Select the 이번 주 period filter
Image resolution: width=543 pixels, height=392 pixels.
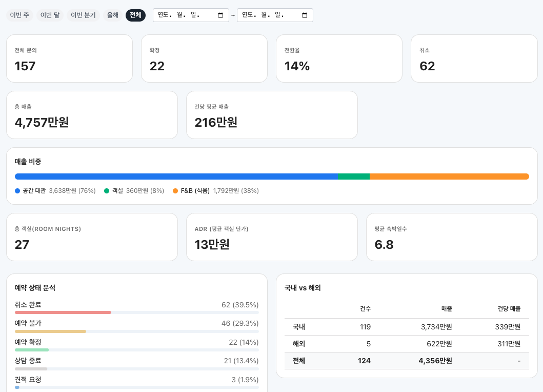[x=19, y=15]
